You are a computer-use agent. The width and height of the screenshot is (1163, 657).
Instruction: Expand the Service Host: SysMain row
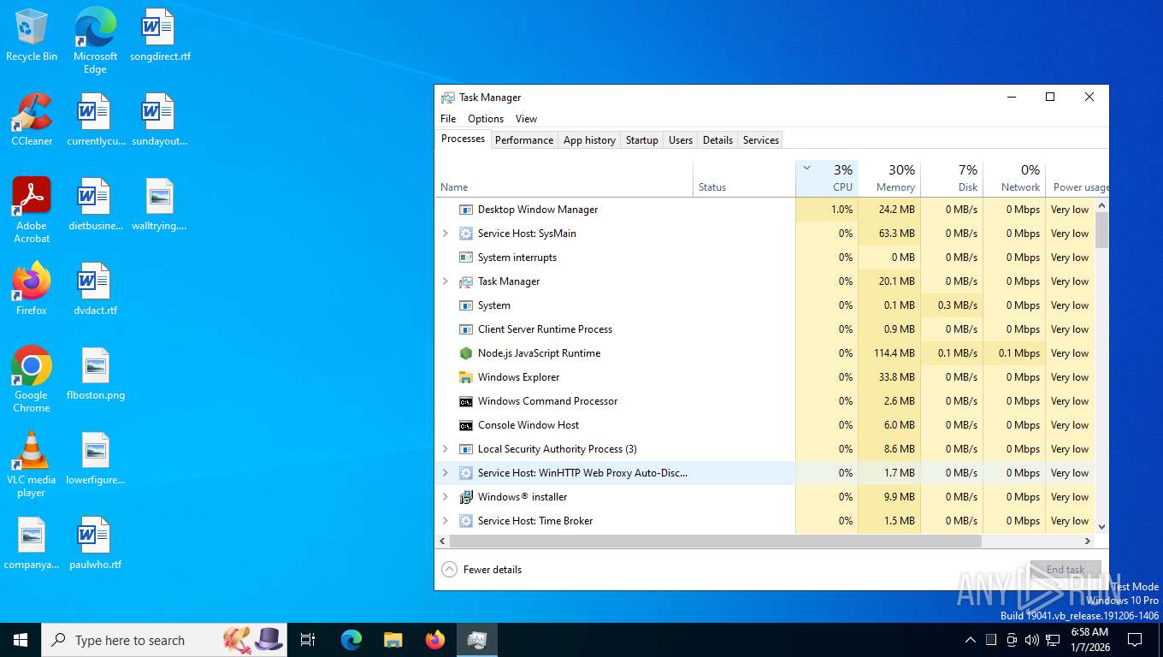click(x=445, y=234)
